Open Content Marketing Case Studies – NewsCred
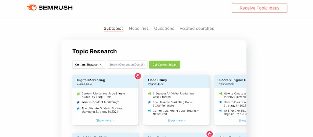Image resolution: width=313 pixels, height=137 pixels. click(x=176, y=112)
